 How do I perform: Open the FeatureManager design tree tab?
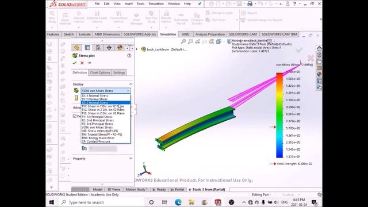coord(76,48)
